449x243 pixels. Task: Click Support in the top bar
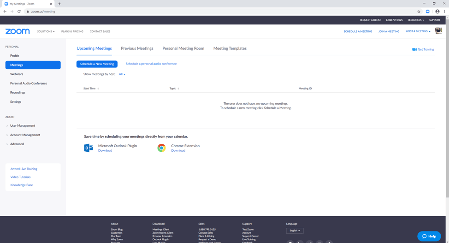click(x=434, y=20)
